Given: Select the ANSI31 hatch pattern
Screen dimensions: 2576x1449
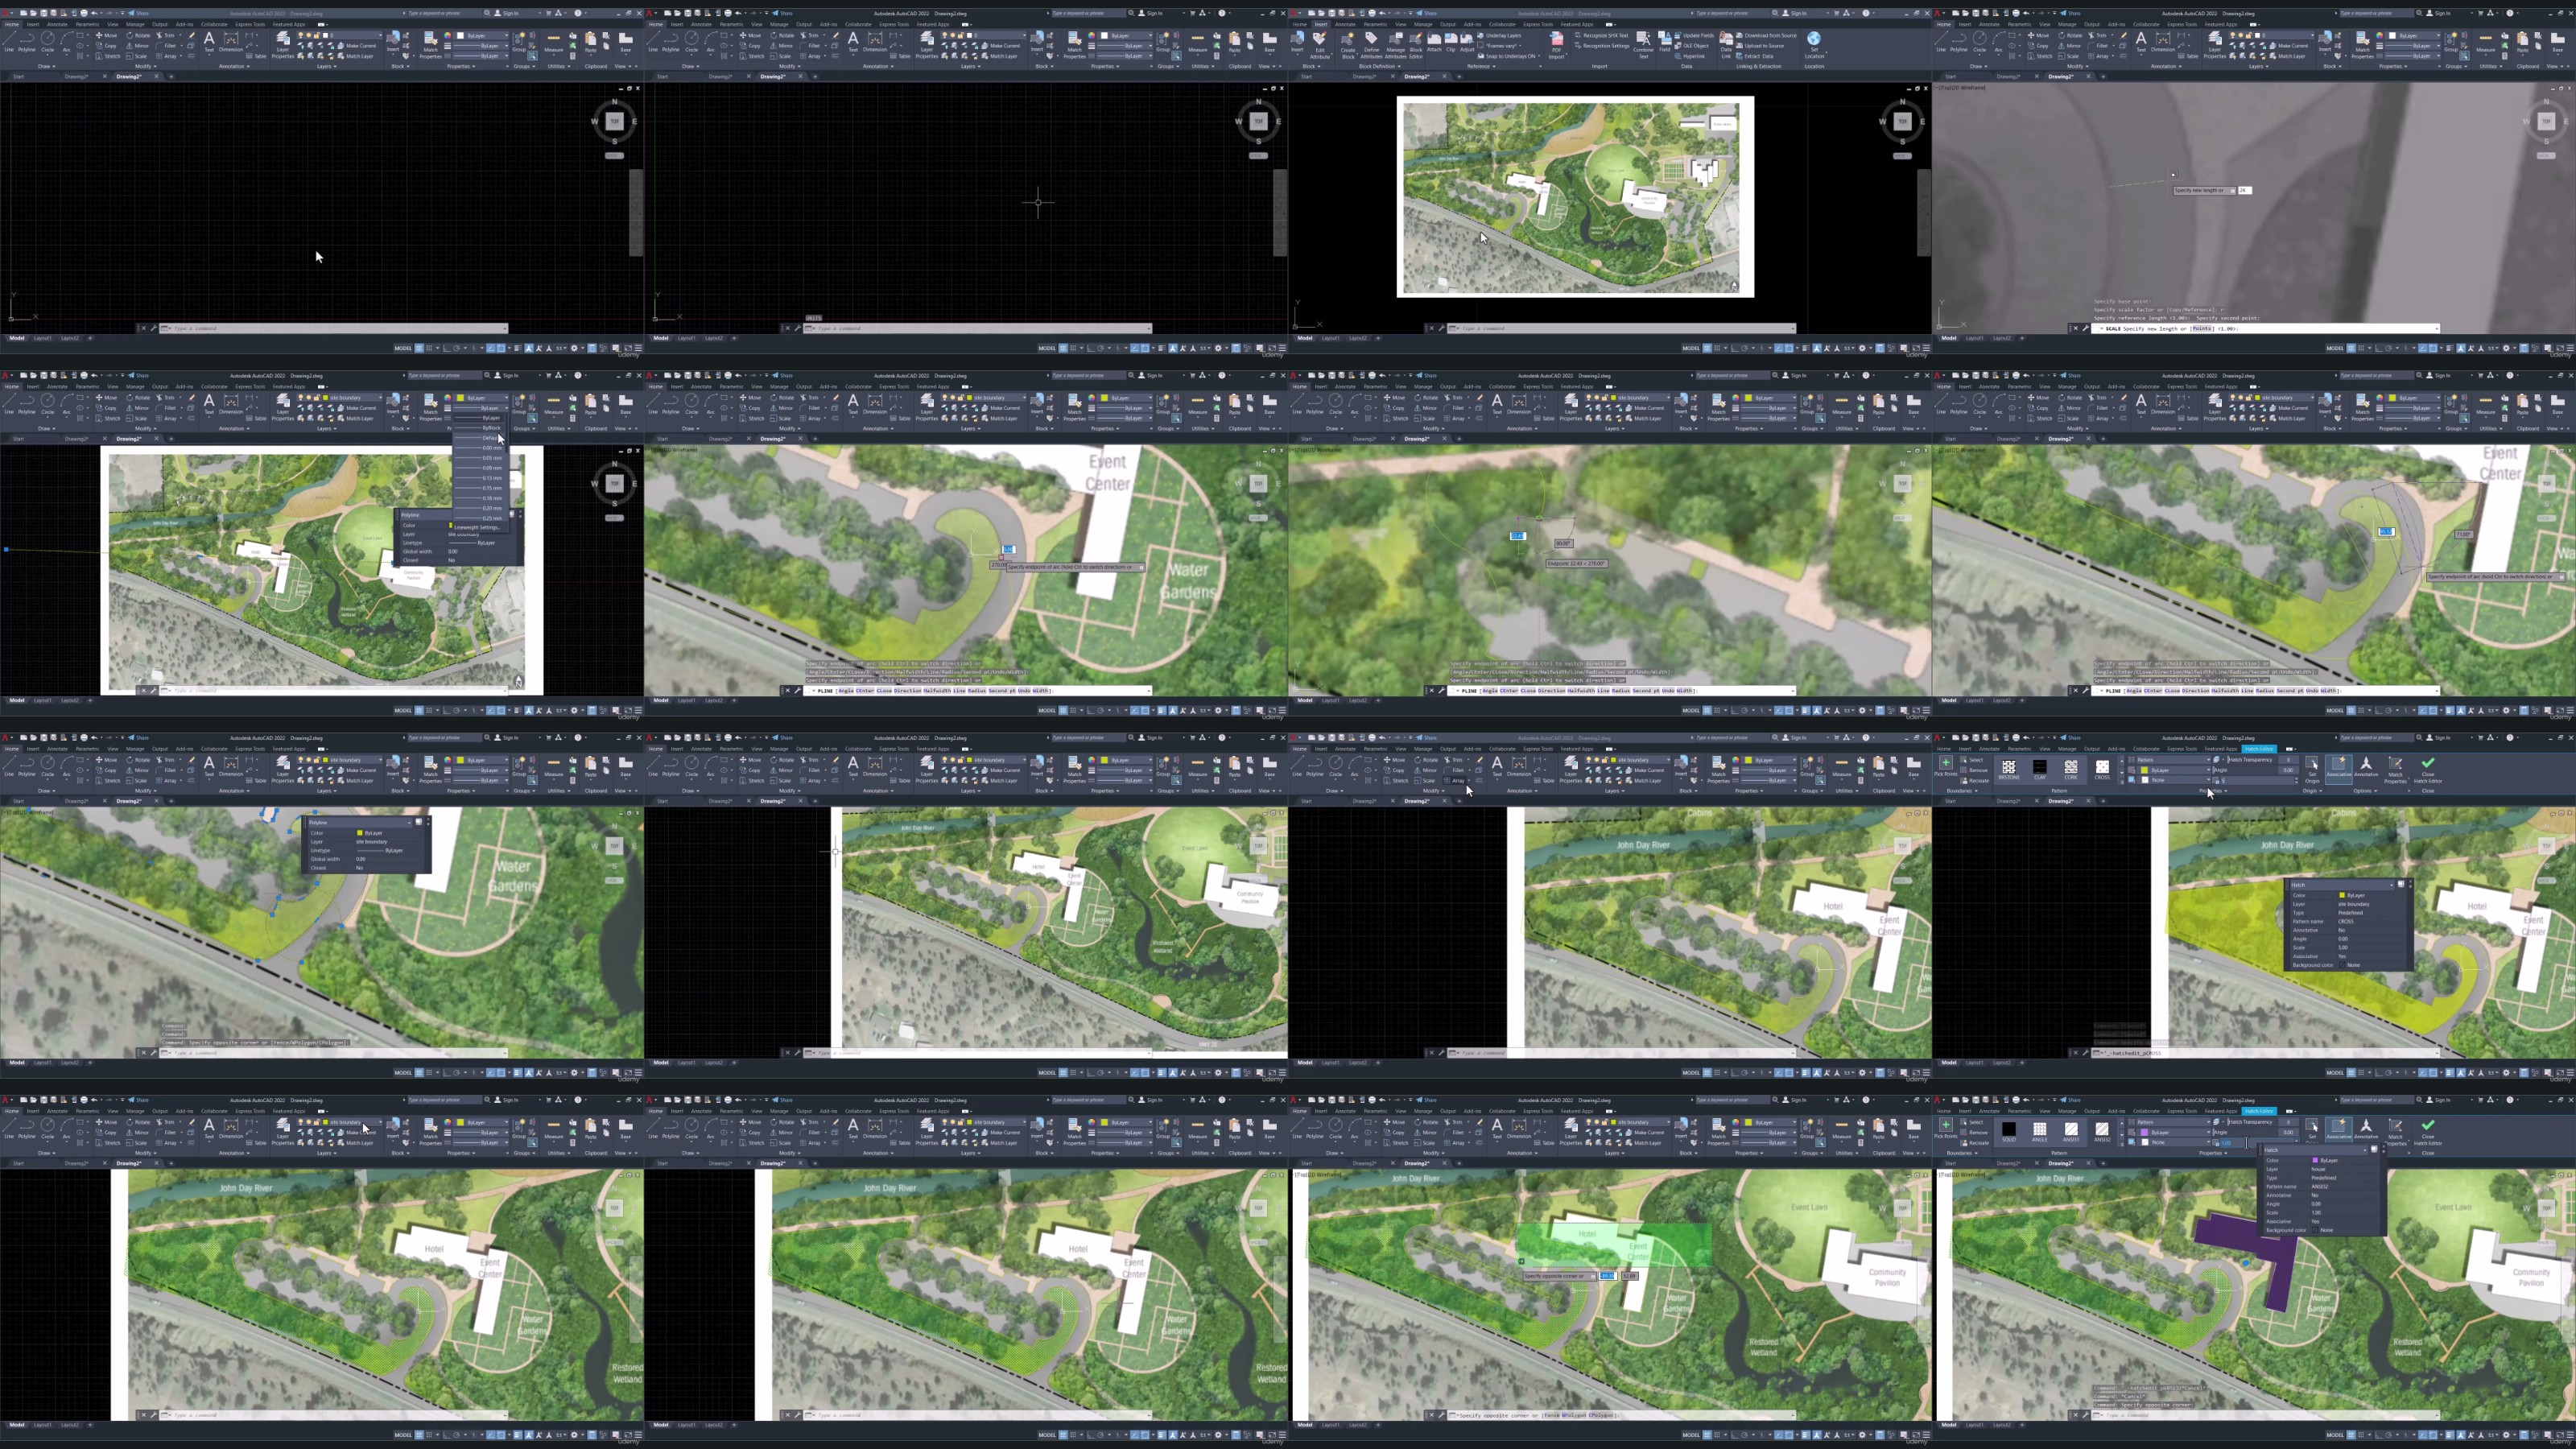Looking at the screenshot, I should tap(2070, 1130).
